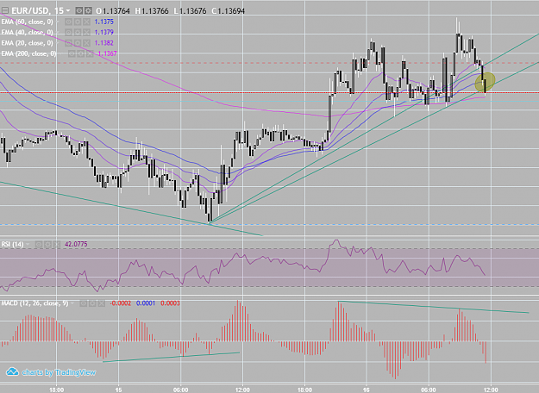
Task: Click the EMA 200 value 1.1367
Action: point(107,53)
